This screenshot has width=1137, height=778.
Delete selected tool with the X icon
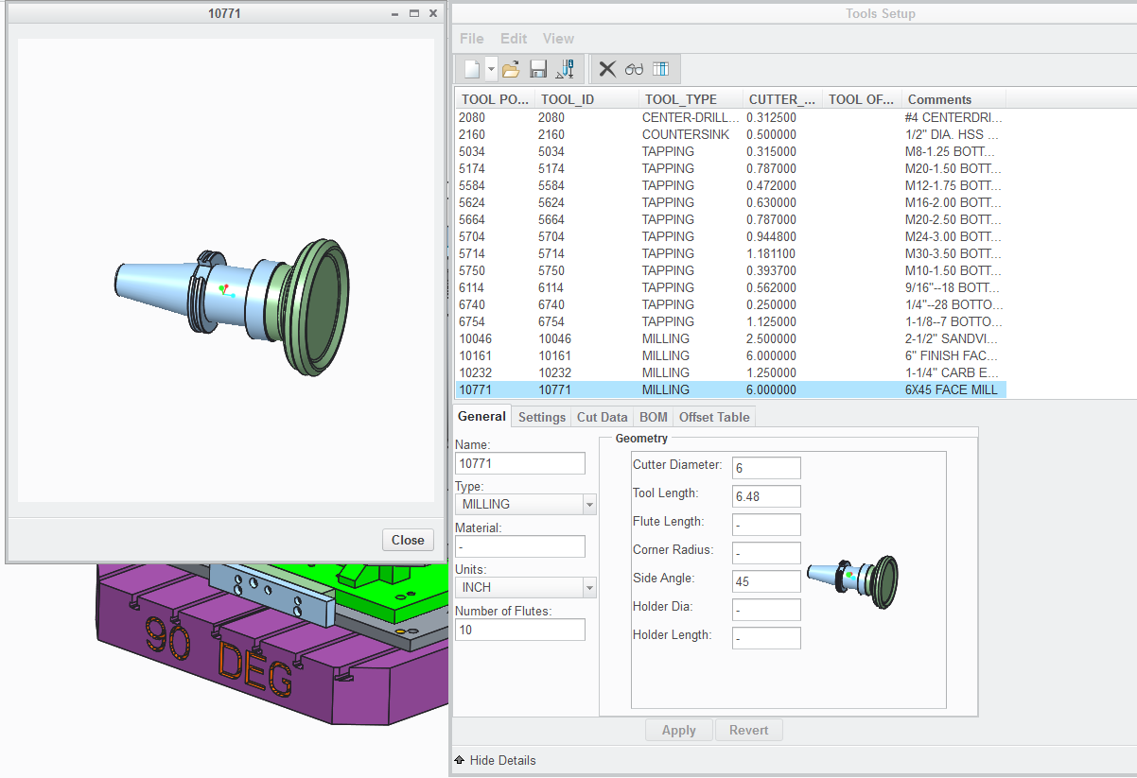[x=607, y=69]
